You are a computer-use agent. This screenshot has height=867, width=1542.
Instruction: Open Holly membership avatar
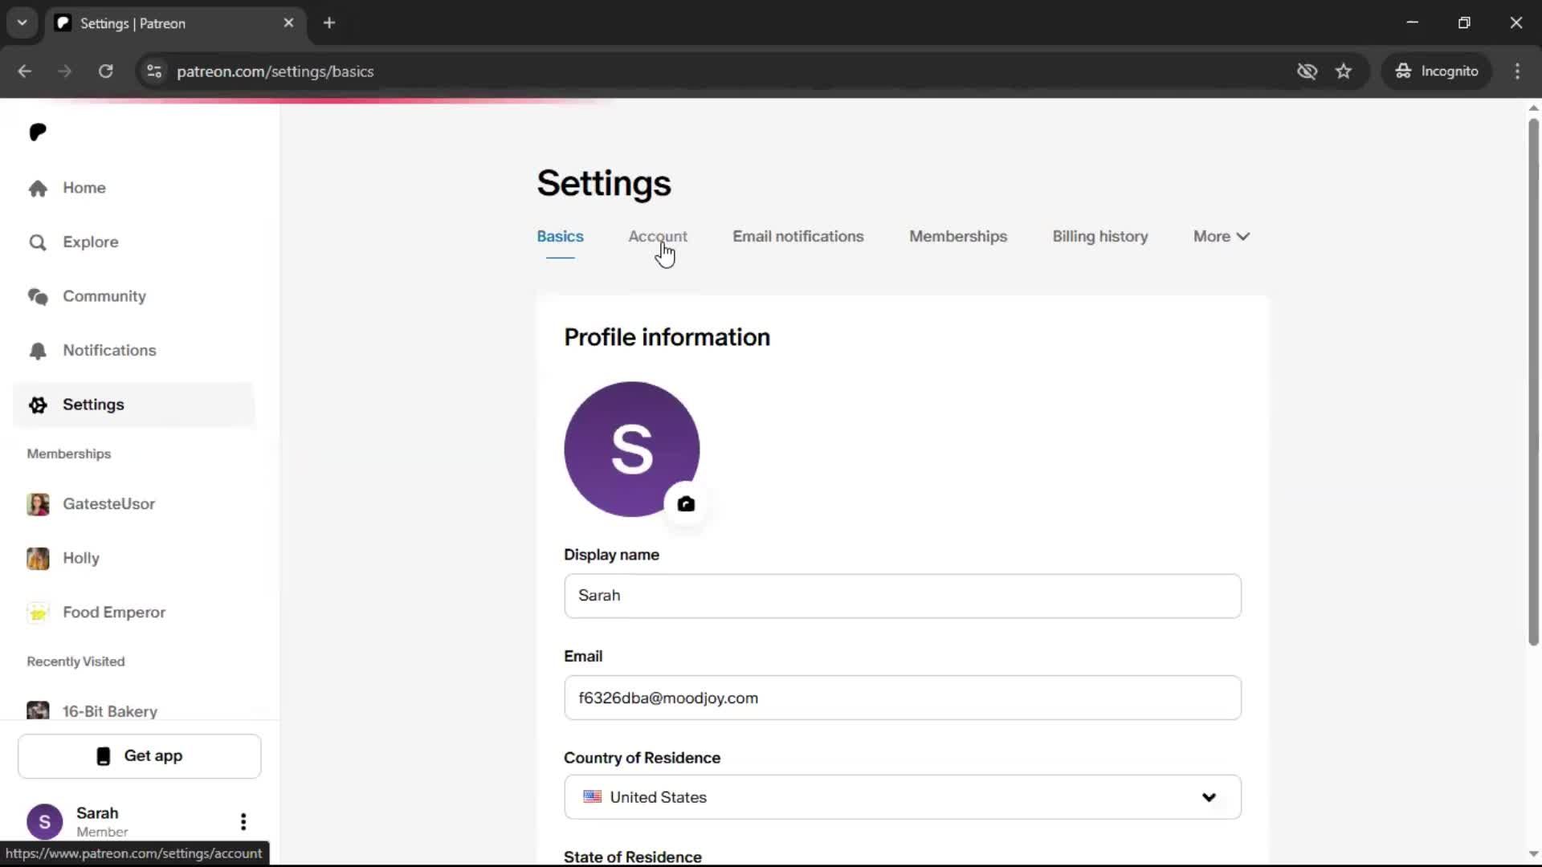point(38,558)
